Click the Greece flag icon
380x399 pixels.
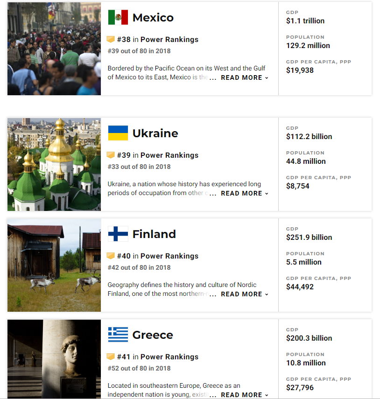[x=118, y=335]
